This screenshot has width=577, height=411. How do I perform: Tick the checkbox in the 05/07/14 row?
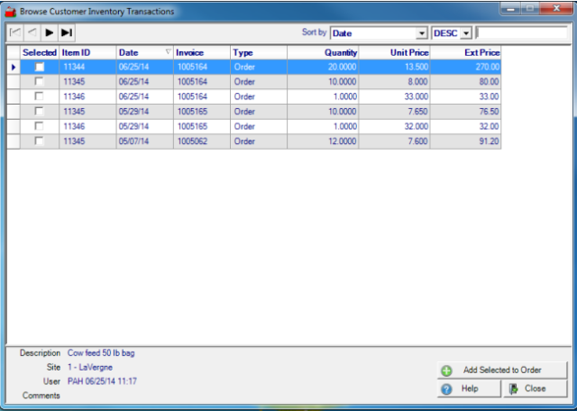click(x=39, y=142)
